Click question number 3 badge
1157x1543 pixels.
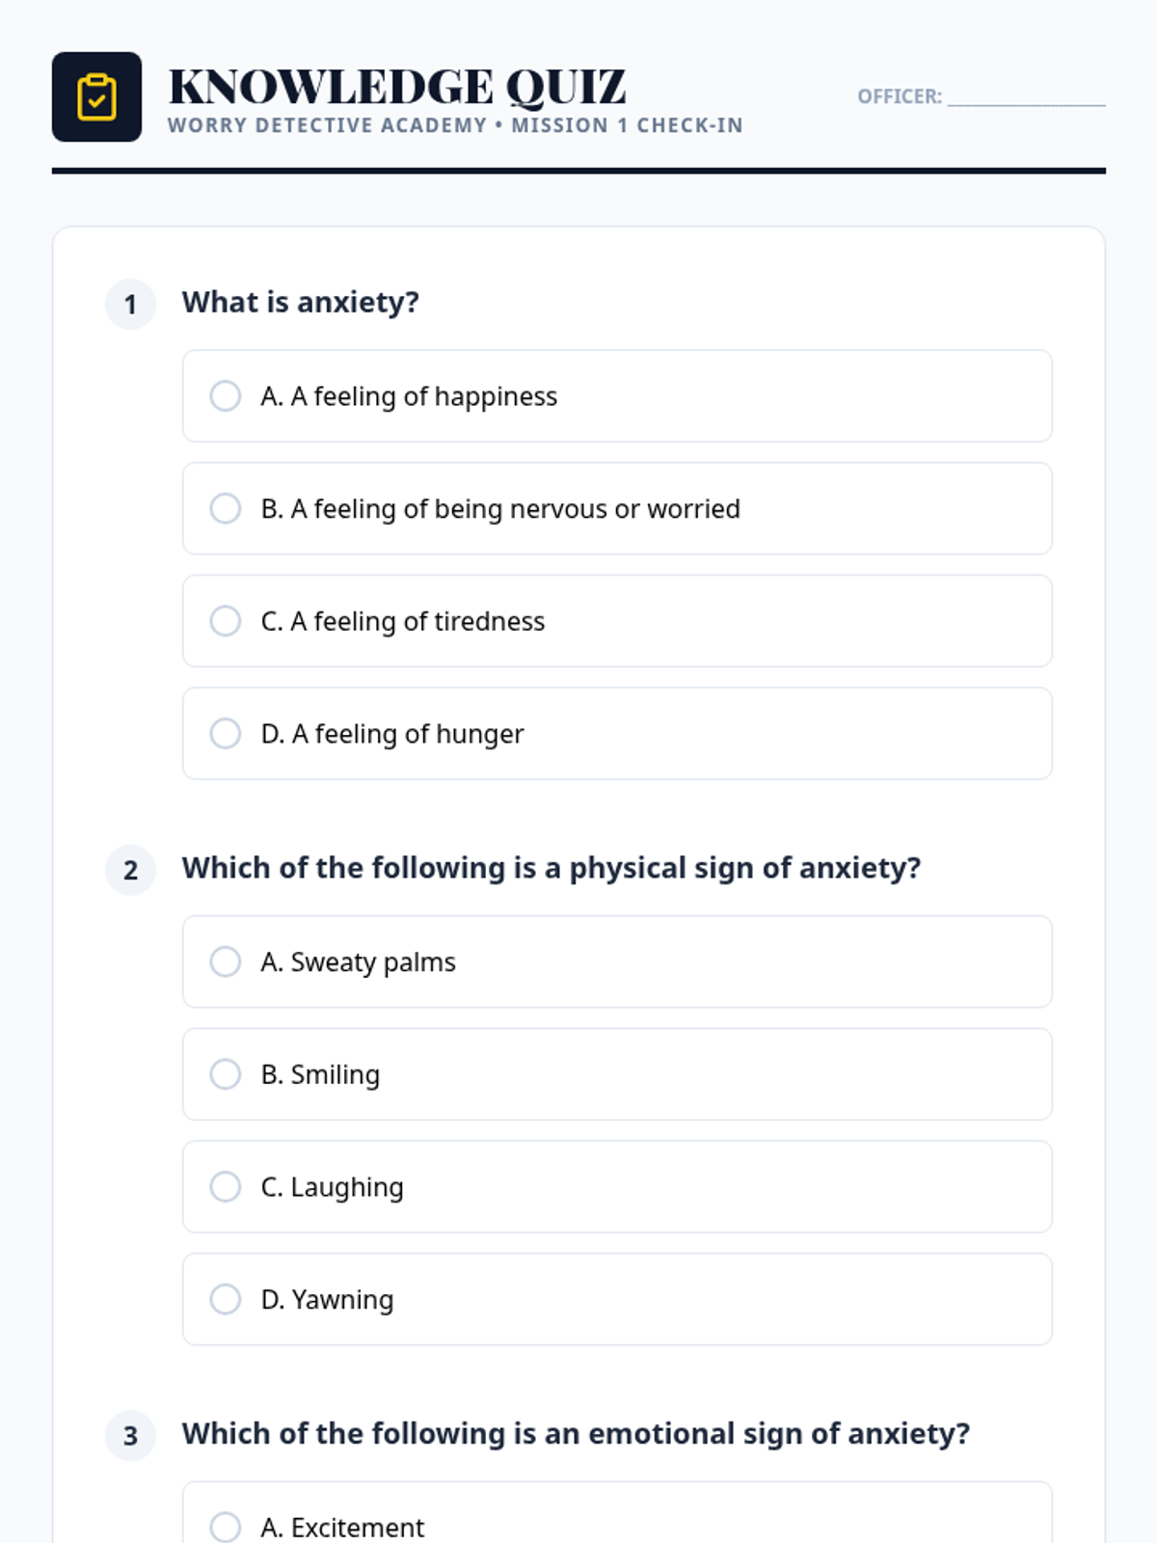130,1436
